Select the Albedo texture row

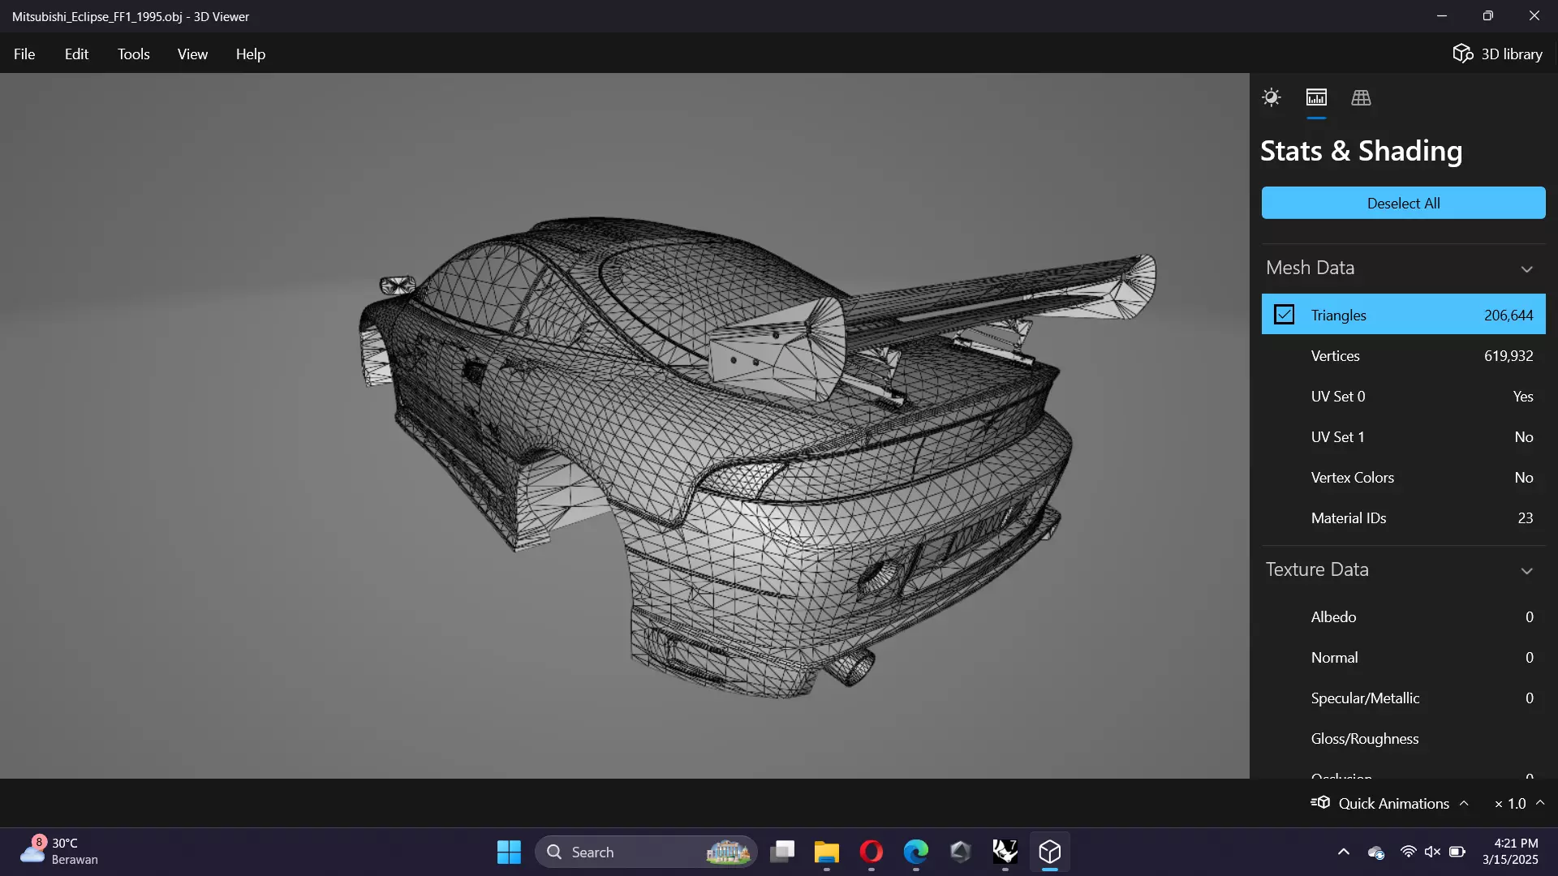click(x=1403, y=616)
